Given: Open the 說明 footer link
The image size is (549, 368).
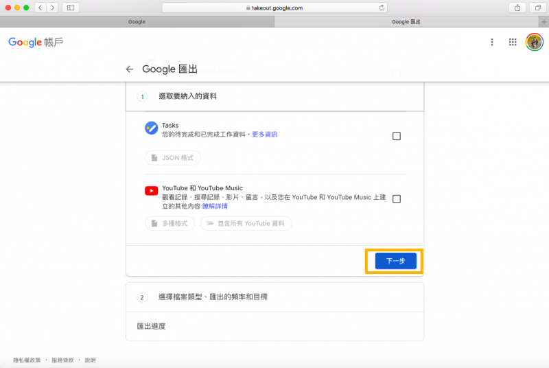Looking at the screenshot, I should [90, 360].
